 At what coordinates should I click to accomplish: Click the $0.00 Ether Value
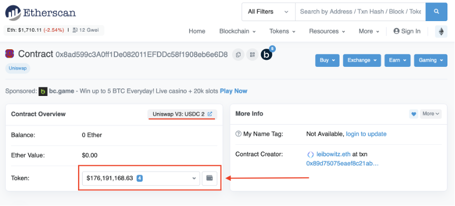[90, 155]
